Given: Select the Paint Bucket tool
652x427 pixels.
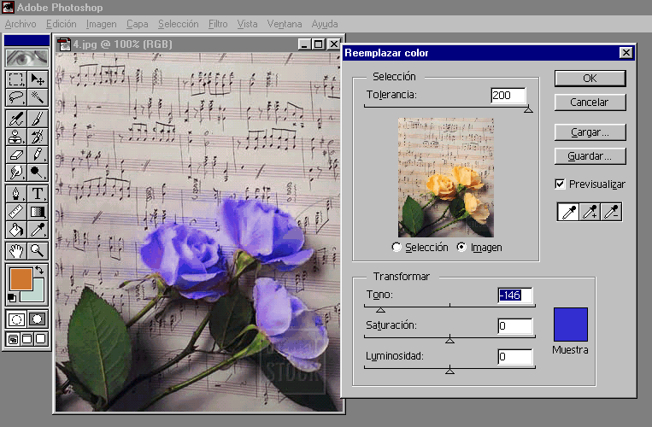Looking at the screenshot, I should [16, 230].
